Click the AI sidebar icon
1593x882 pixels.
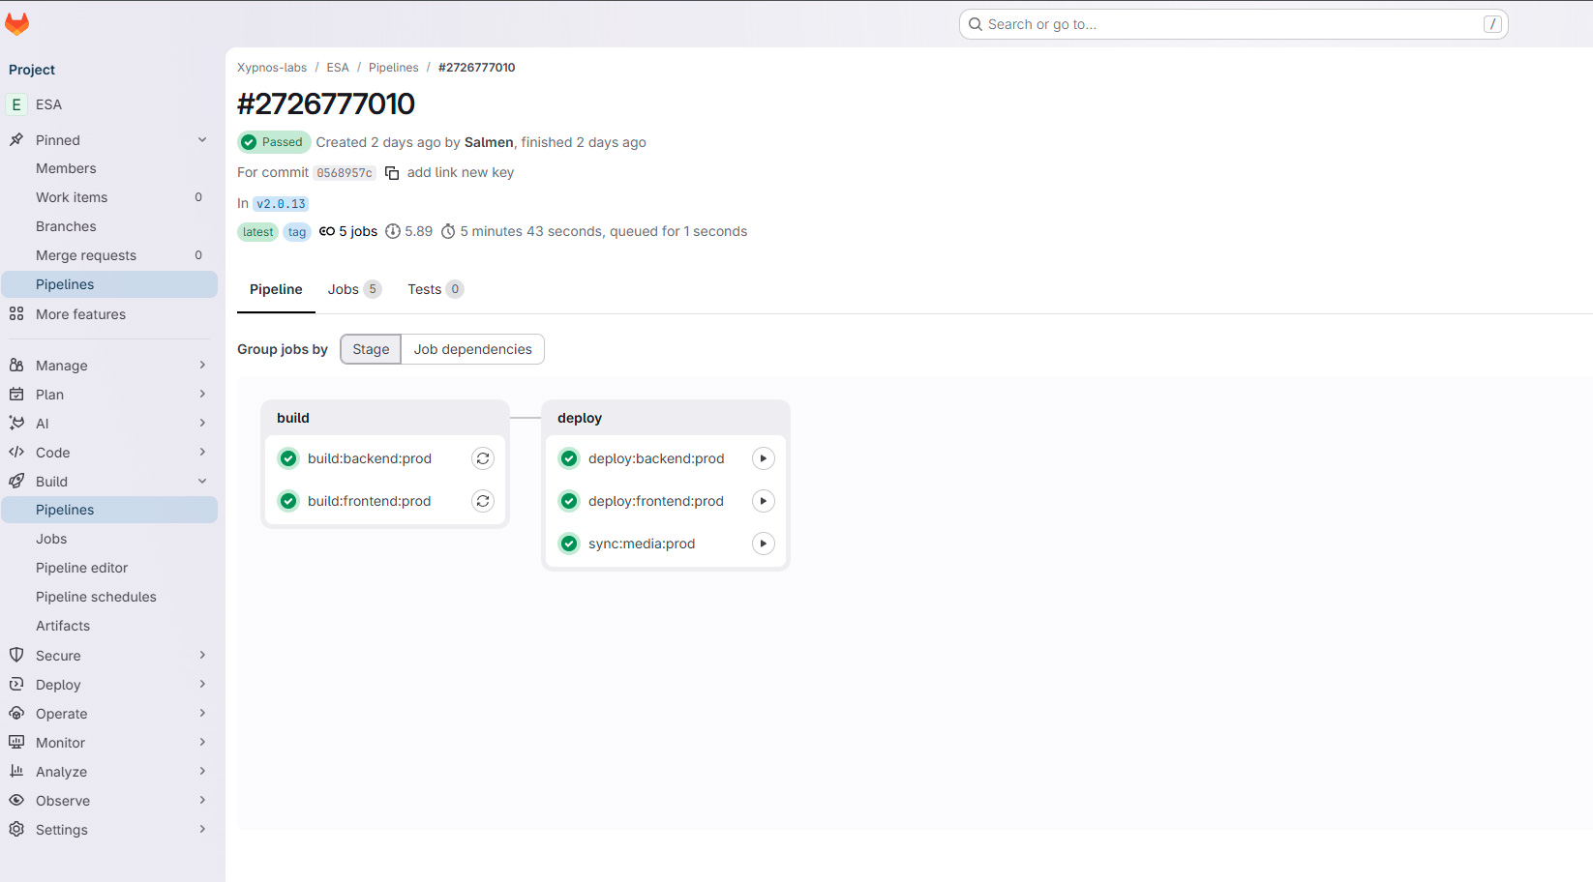click(x=16, y=424)
